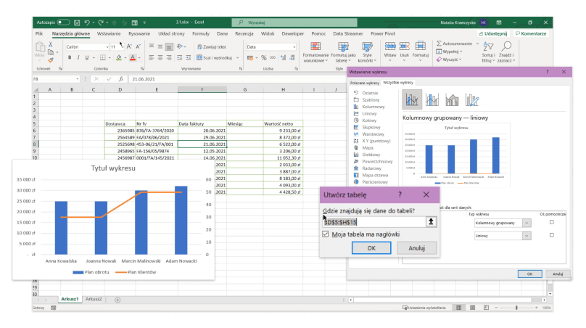Click the Autosumowanie sigma icon

(438, 44)
